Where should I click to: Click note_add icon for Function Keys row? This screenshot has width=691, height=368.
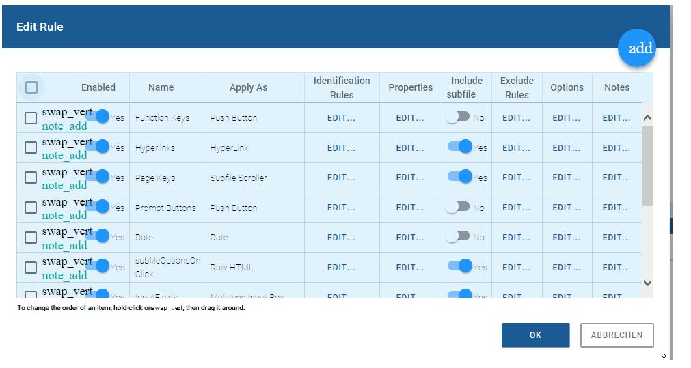(64, 126)
